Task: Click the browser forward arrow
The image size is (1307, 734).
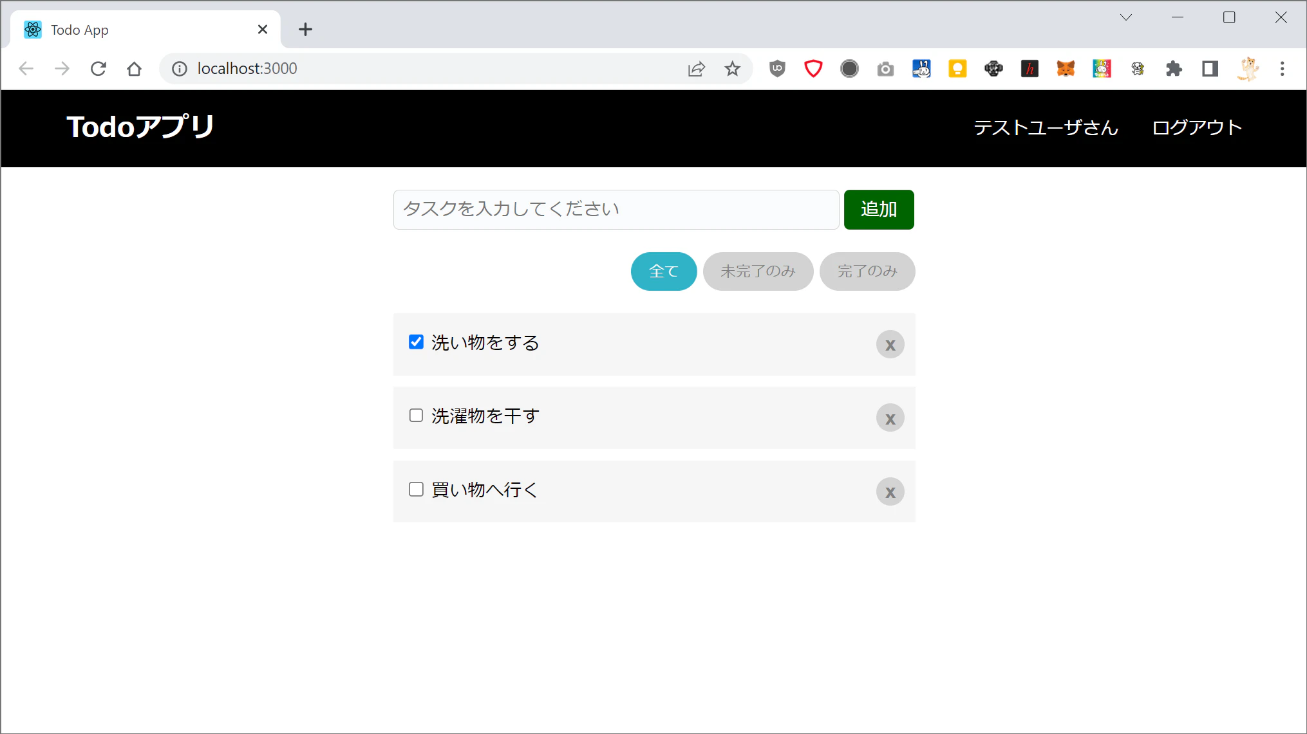Action: coord(62,69)
